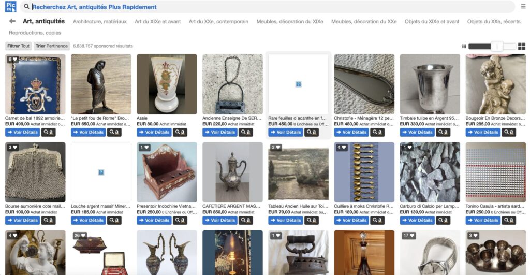Click Voir Détails for Timbale tulipe en Argent
Viewport: 530px width, 275px height.
(417, 132)
